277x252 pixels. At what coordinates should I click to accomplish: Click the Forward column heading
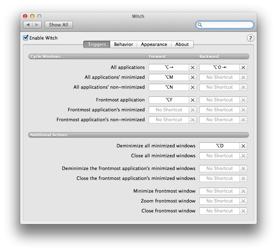pos(157,57)
